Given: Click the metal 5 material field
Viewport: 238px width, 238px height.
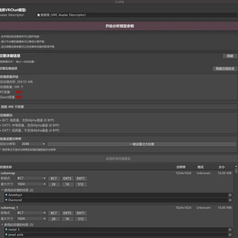Looking at the screenshot, I should click(116, 229).
